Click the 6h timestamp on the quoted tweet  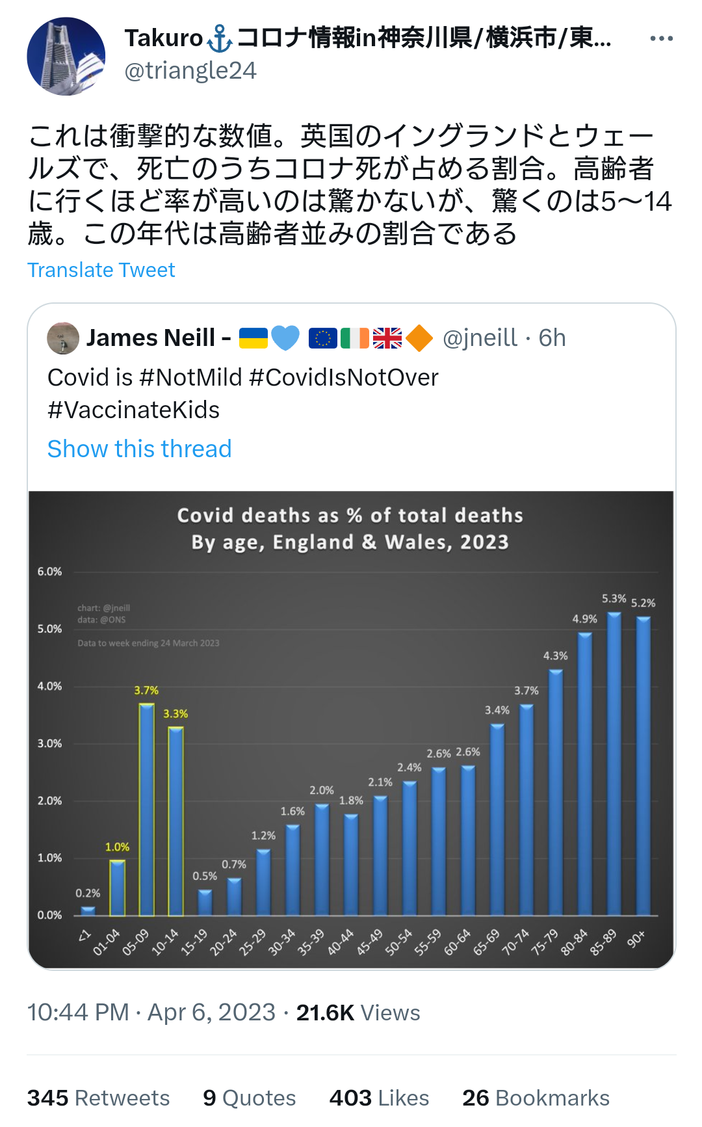pyautogui.click(x=552, y=338)
